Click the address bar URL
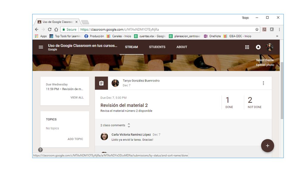Image resolution: width=305 pixels, height=172 pixels. click(120, 30)
